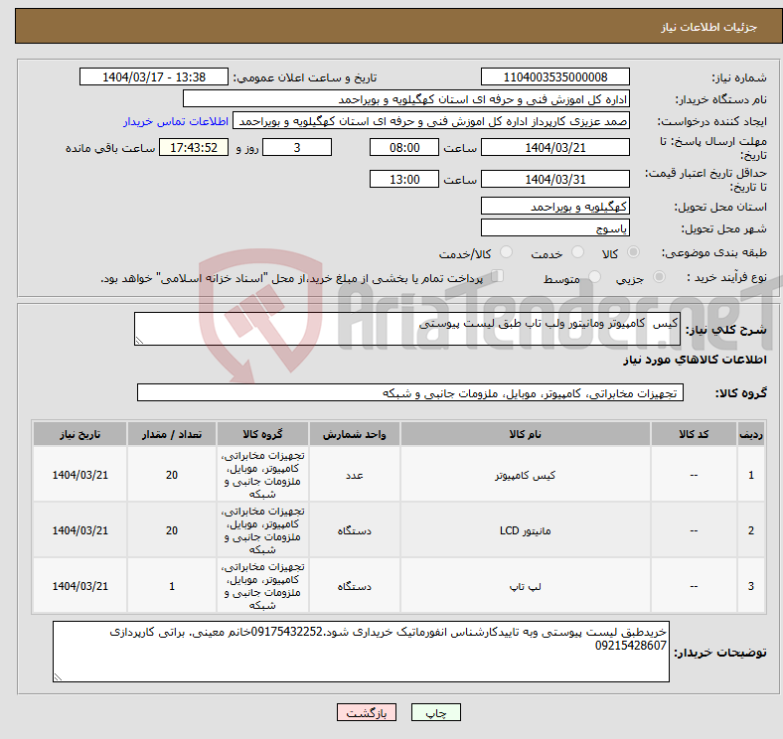Click the quantity 20 for کیس کامپیوتر
The image size is (783, 739).
(x=172, y=475)
